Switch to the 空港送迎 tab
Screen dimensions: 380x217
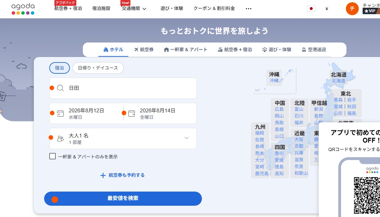(x=314, y=50)
